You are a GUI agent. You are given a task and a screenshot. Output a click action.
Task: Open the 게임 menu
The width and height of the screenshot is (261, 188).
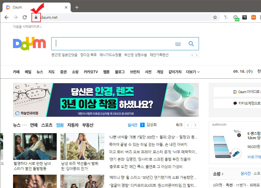pos(160,72)
